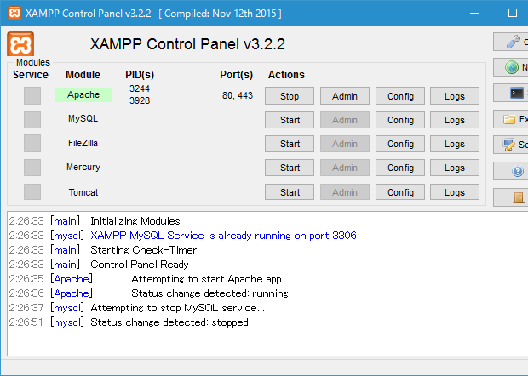
Task: Start the Mercury module
Action: (x=290, y=168)
